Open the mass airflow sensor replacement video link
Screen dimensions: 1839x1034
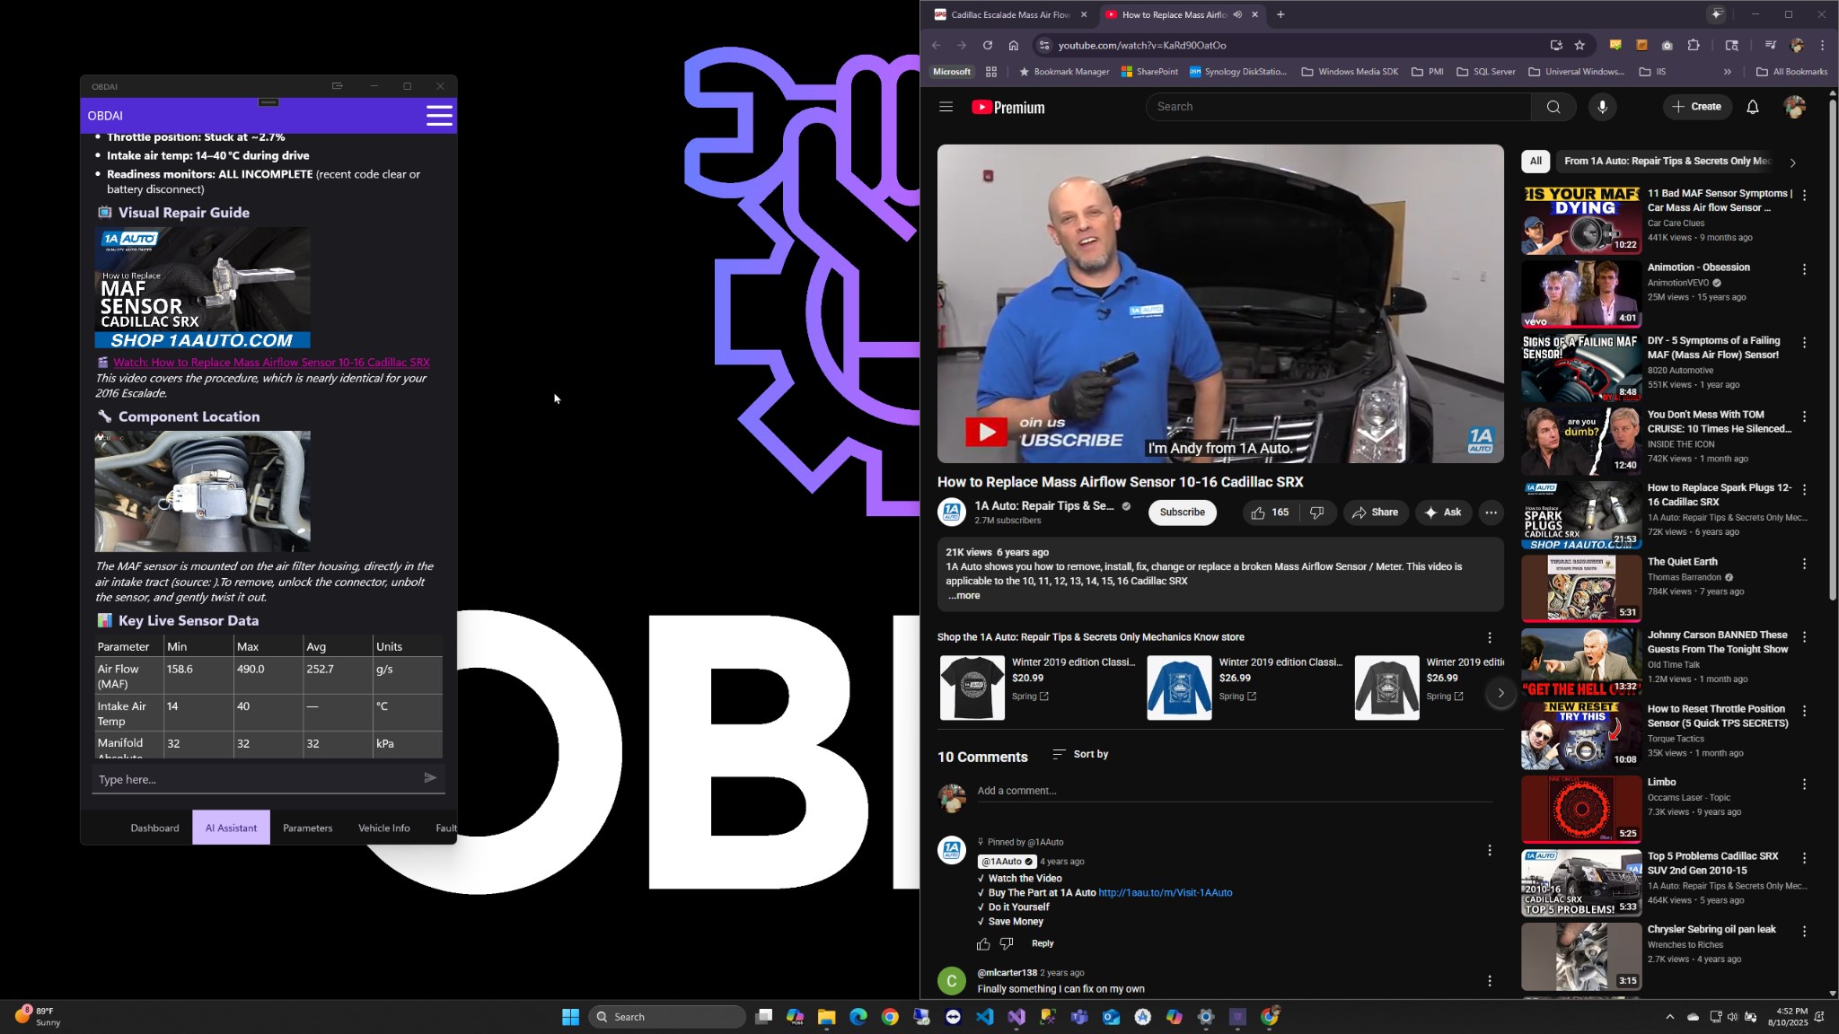(x=271, y=362)
